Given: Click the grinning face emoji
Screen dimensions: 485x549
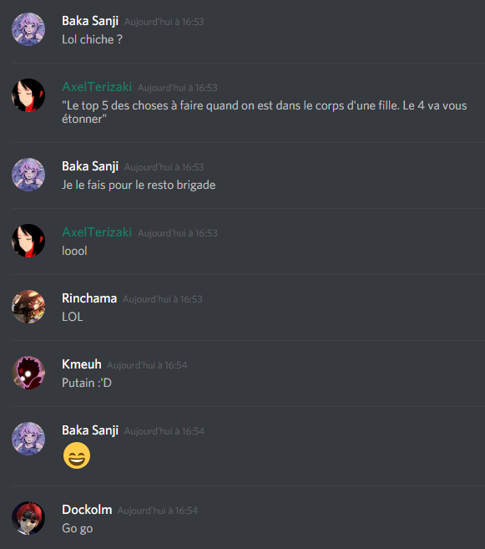Looking at the screenshot, I should tap(77, 455).
